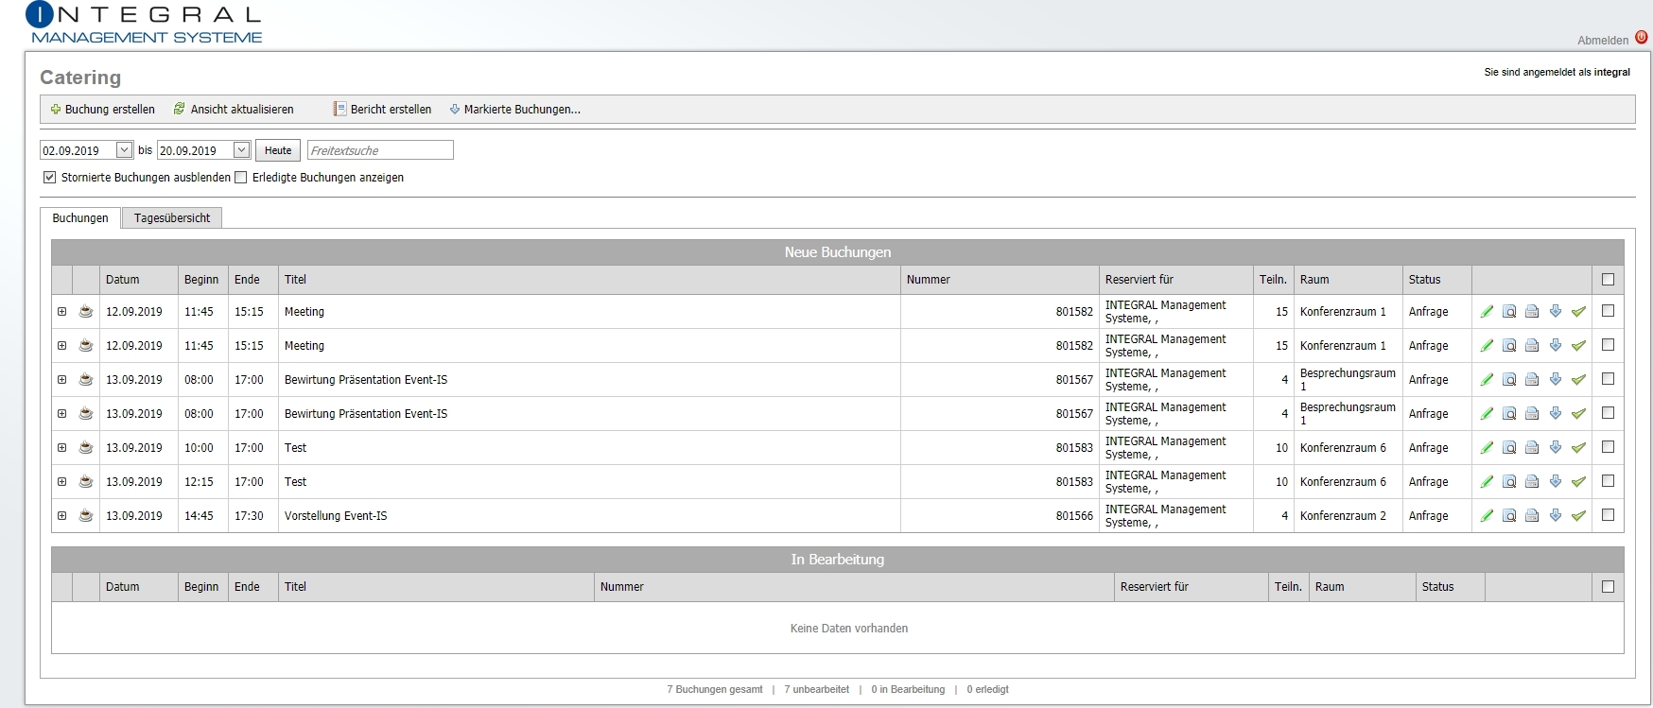Image resolution: width=1653 pixels, height=708 pixels.
Task: Print the Test booking starting at 12:15
Action: [x=1532, y=482]
